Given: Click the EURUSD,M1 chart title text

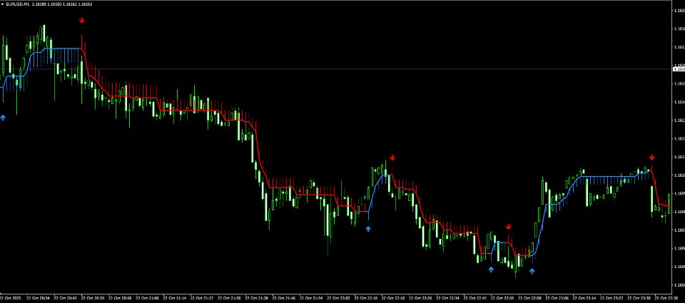Looking at the screenshot, I should (17, 4).
